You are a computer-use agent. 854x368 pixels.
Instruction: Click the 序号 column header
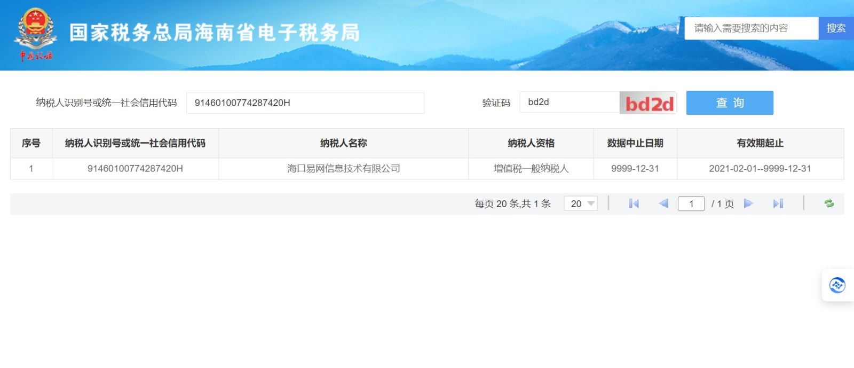click(x=31, y=143)
